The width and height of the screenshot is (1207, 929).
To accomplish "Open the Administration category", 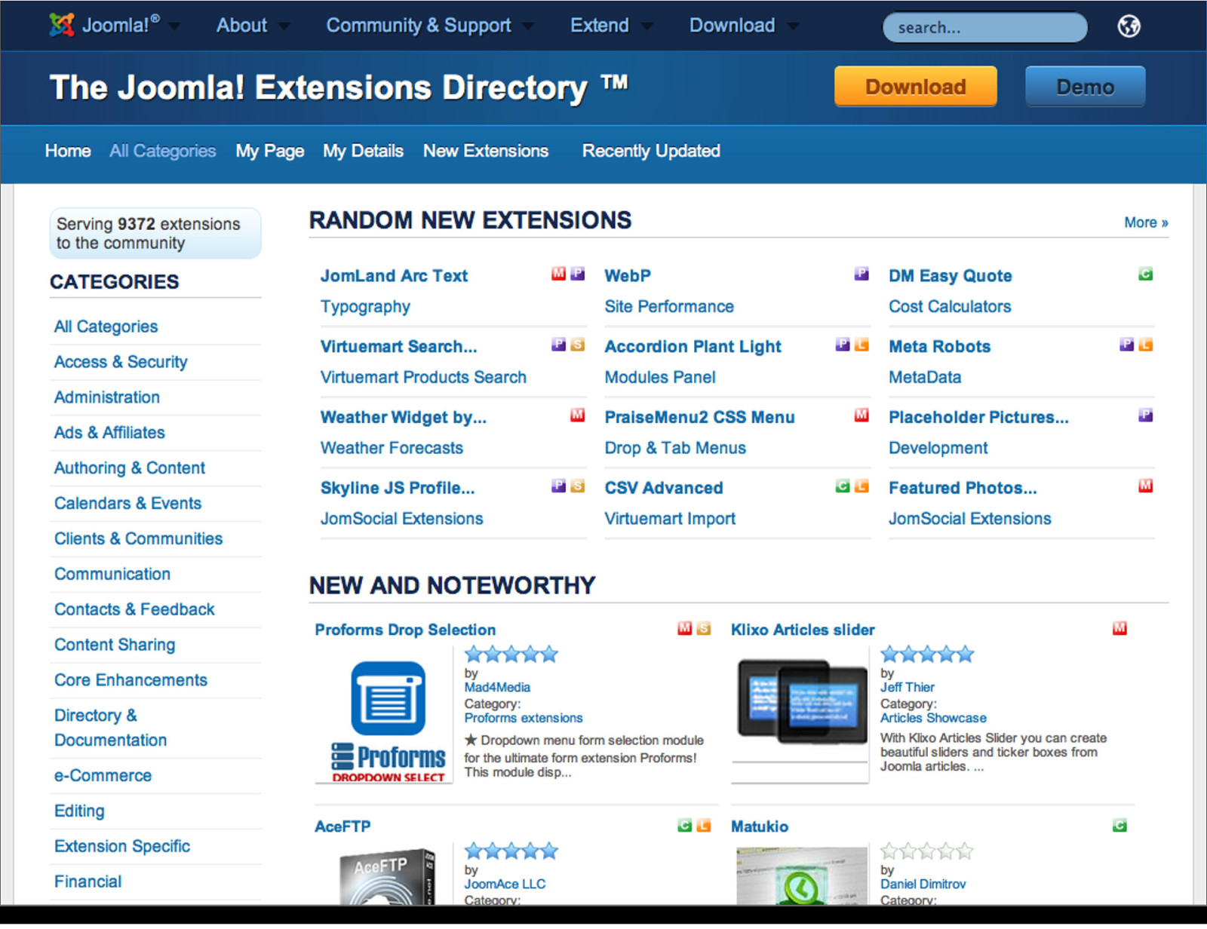I will point(107,397).
